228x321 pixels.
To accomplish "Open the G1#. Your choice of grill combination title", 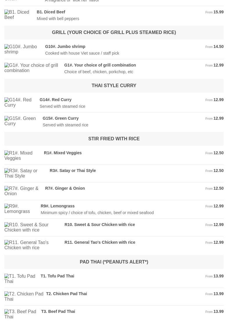I will (x=100, y=65).
